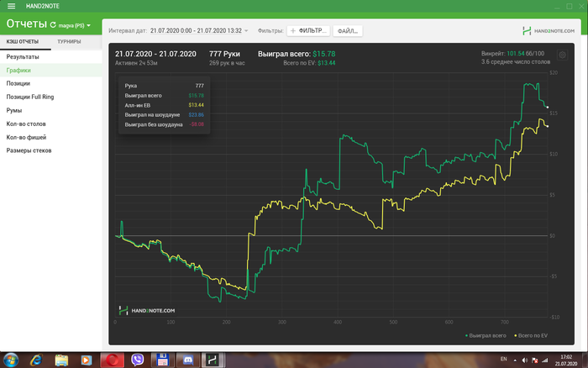Open the Кол-во столов report

click(51, 124)
